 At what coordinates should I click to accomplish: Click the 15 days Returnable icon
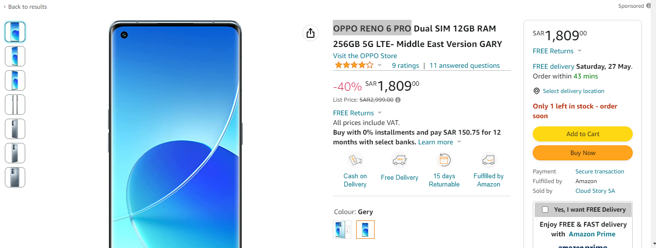(444, 160)
